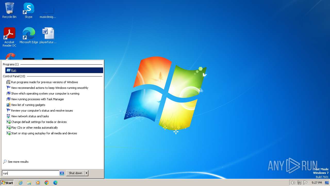
Task: Click the Run program icon
Action: pyautogui.click(x=9, y=70)
